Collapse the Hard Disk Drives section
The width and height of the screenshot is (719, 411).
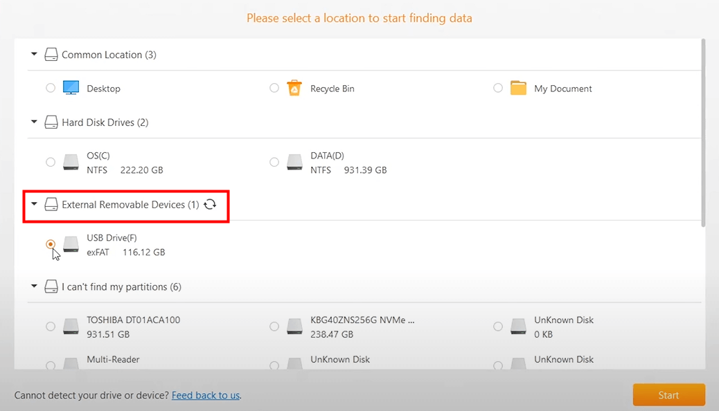[x=34, y=122]
